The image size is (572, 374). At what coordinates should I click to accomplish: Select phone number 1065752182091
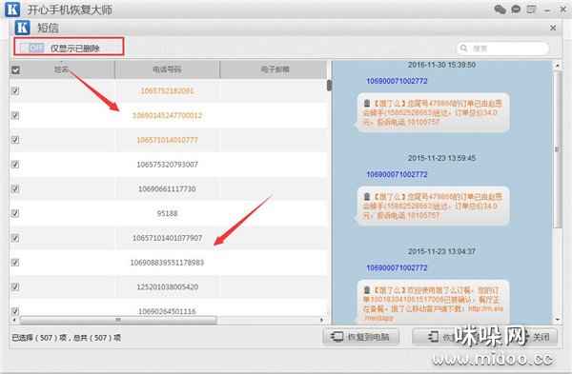pos(167,90)
